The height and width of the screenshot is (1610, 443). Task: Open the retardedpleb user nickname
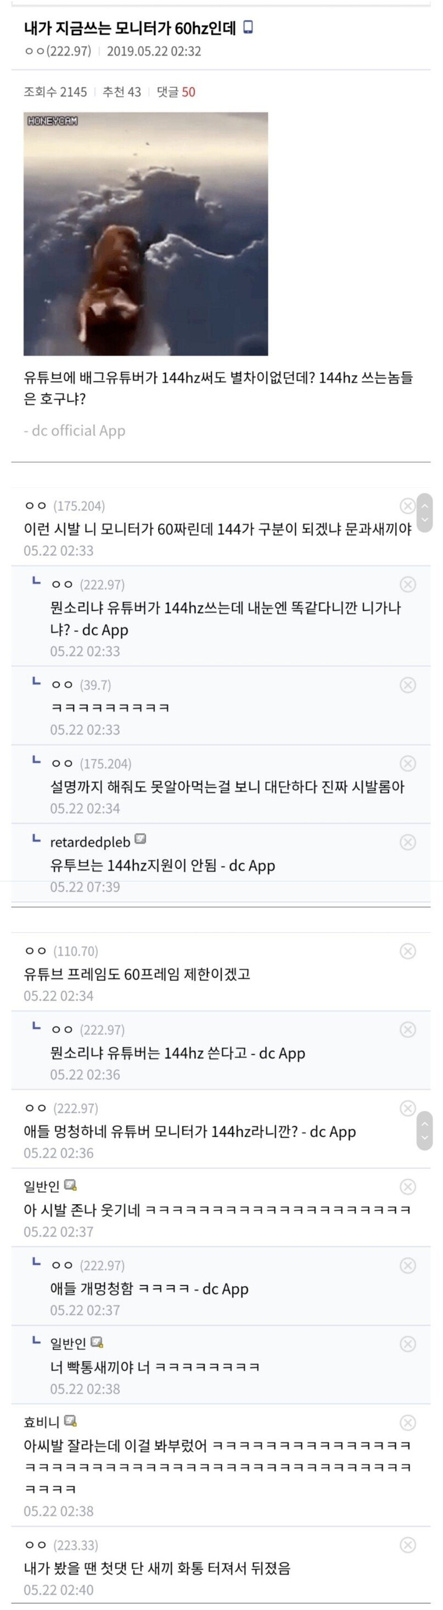tap(90, 842)
